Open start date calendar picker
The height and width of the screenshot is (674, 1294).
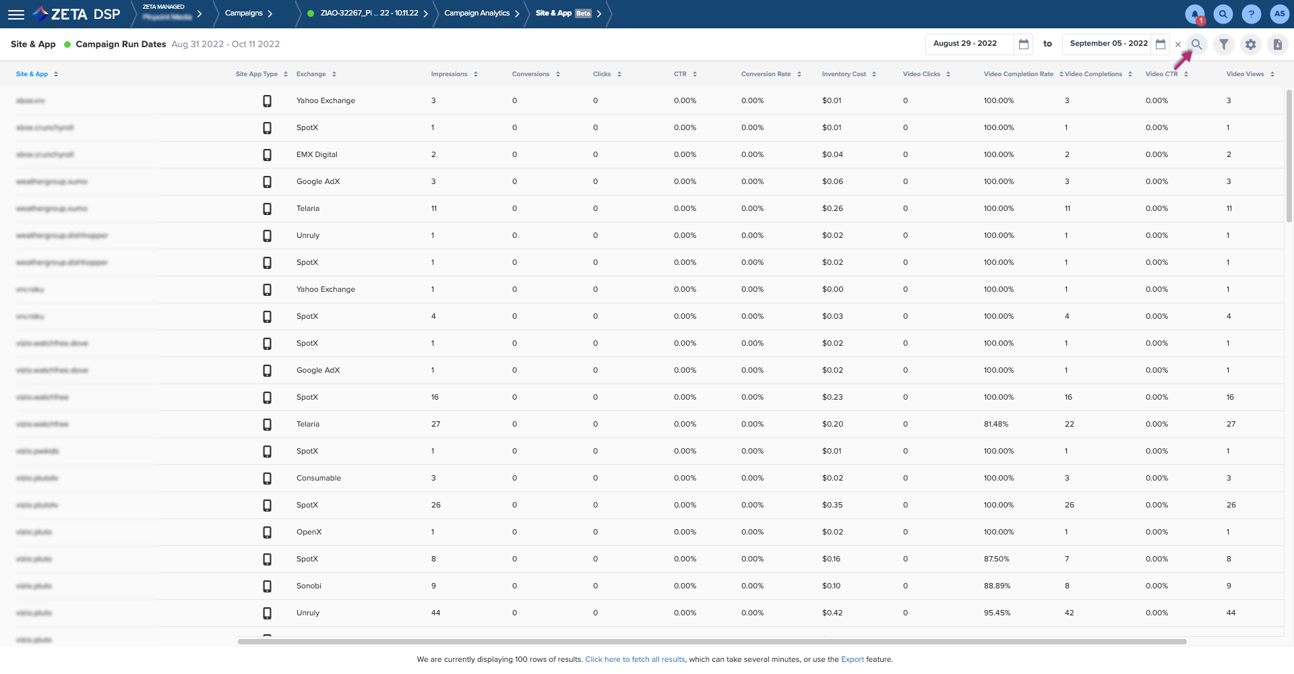[1024, 44]
